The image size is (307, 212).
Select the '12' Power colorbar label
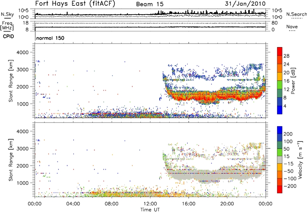click(x=286, y=90)
